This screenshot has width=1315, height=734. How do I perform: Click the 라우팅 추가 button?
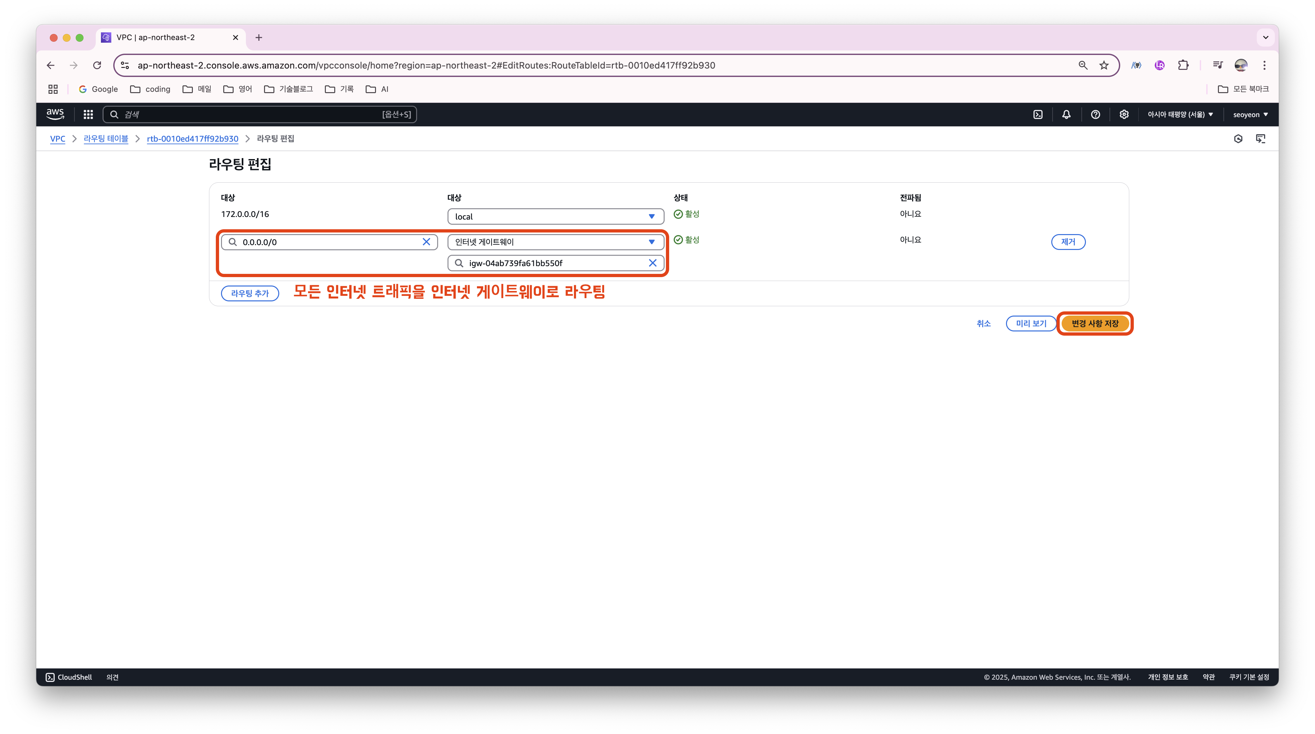[x=249, y=293]
